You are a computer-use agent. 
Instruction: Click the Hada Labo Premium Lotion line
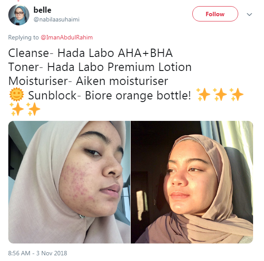pyautogui.click(x=100, y=67)
